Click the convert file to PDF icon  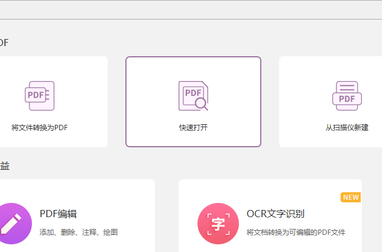(x=40, y=96)
